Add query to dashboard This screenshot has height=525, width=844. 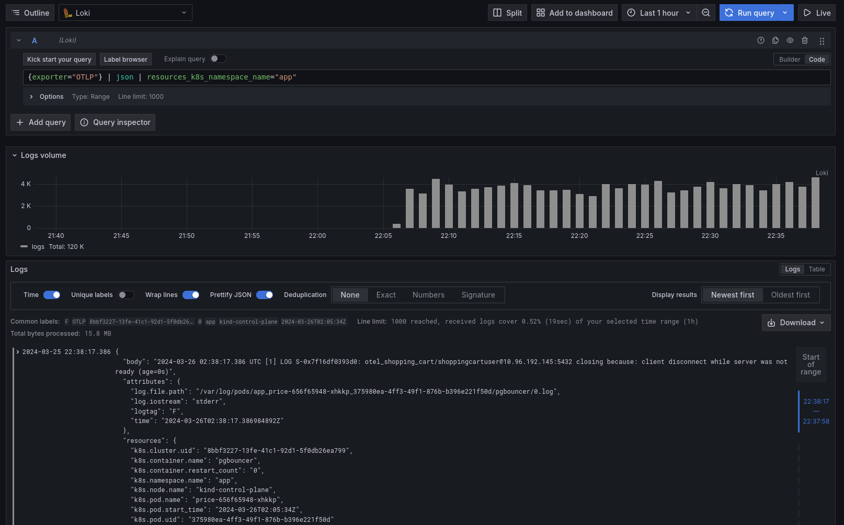click(x=574, y=13)
